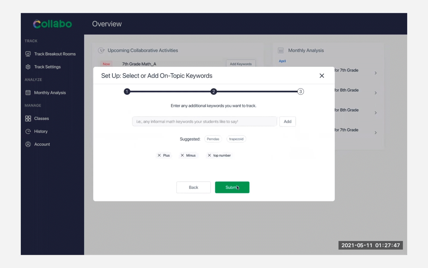Screen dimensions: 428x268
Task: Click the Account user icon
Action: pyautogui.click(x=28, y=144)
